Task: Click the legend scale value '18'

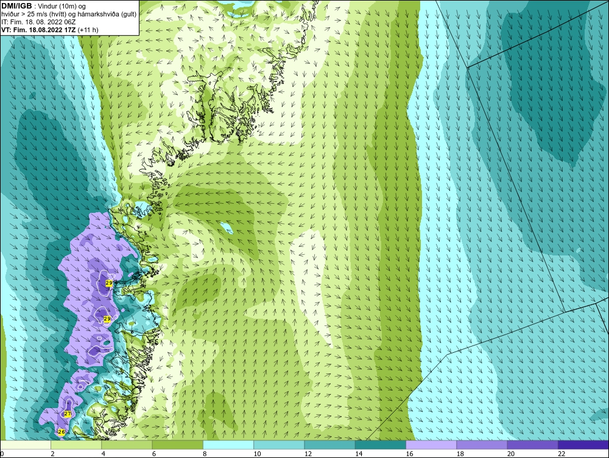Action: [460, 454]
